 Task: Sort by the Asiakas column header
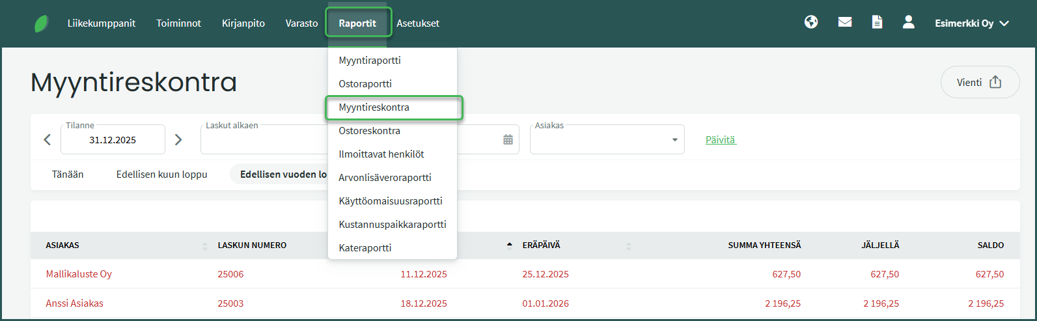[x=62, y=245]
